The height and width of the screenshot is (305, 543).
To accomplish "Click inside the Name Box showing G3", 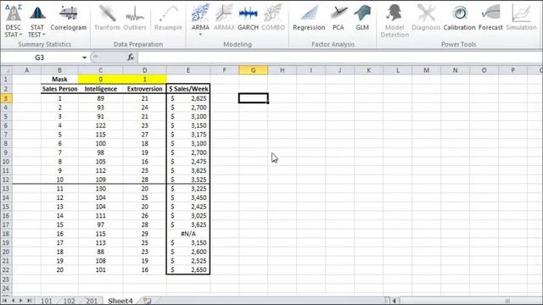I will point(40,58).
